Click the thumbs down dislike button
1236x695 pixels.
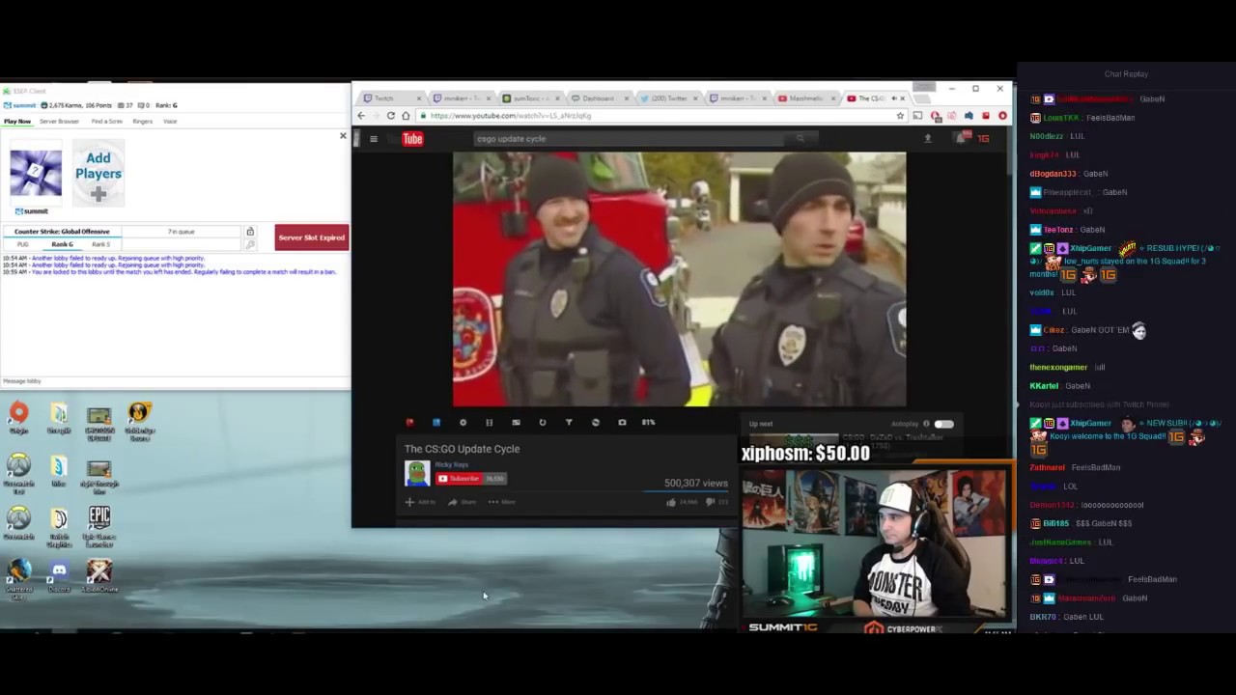(x=711, y=502)
